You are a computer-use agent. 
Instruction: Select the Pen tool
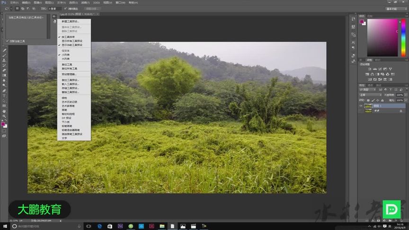coord(4,91)
